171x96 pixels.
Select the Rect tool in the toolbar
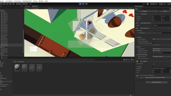coord(7,4)
